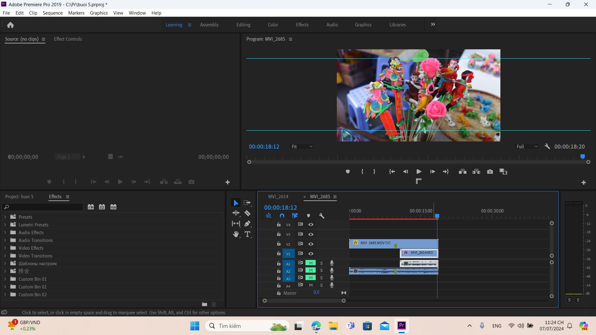This screenshot has width=596, height=335.
Task: Switch to MVI_2614 sequence tab
Action: pyautogui.click(x=278, y=197)
